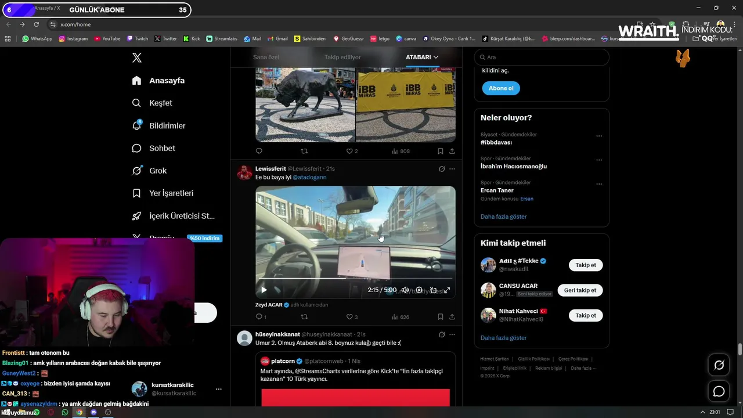
Task: Open floating Grok button
Action: click(x=719, y=365)
